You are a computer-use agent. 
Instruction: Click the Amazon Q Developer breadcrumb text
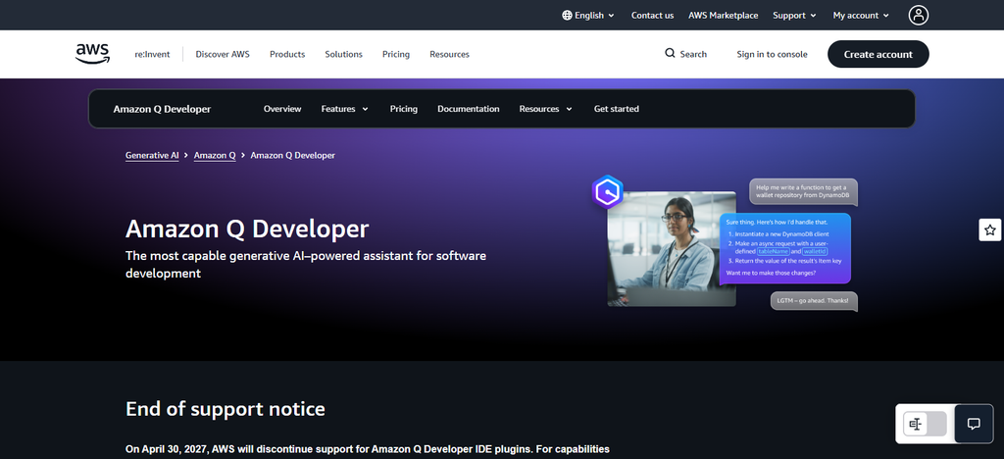292,156
